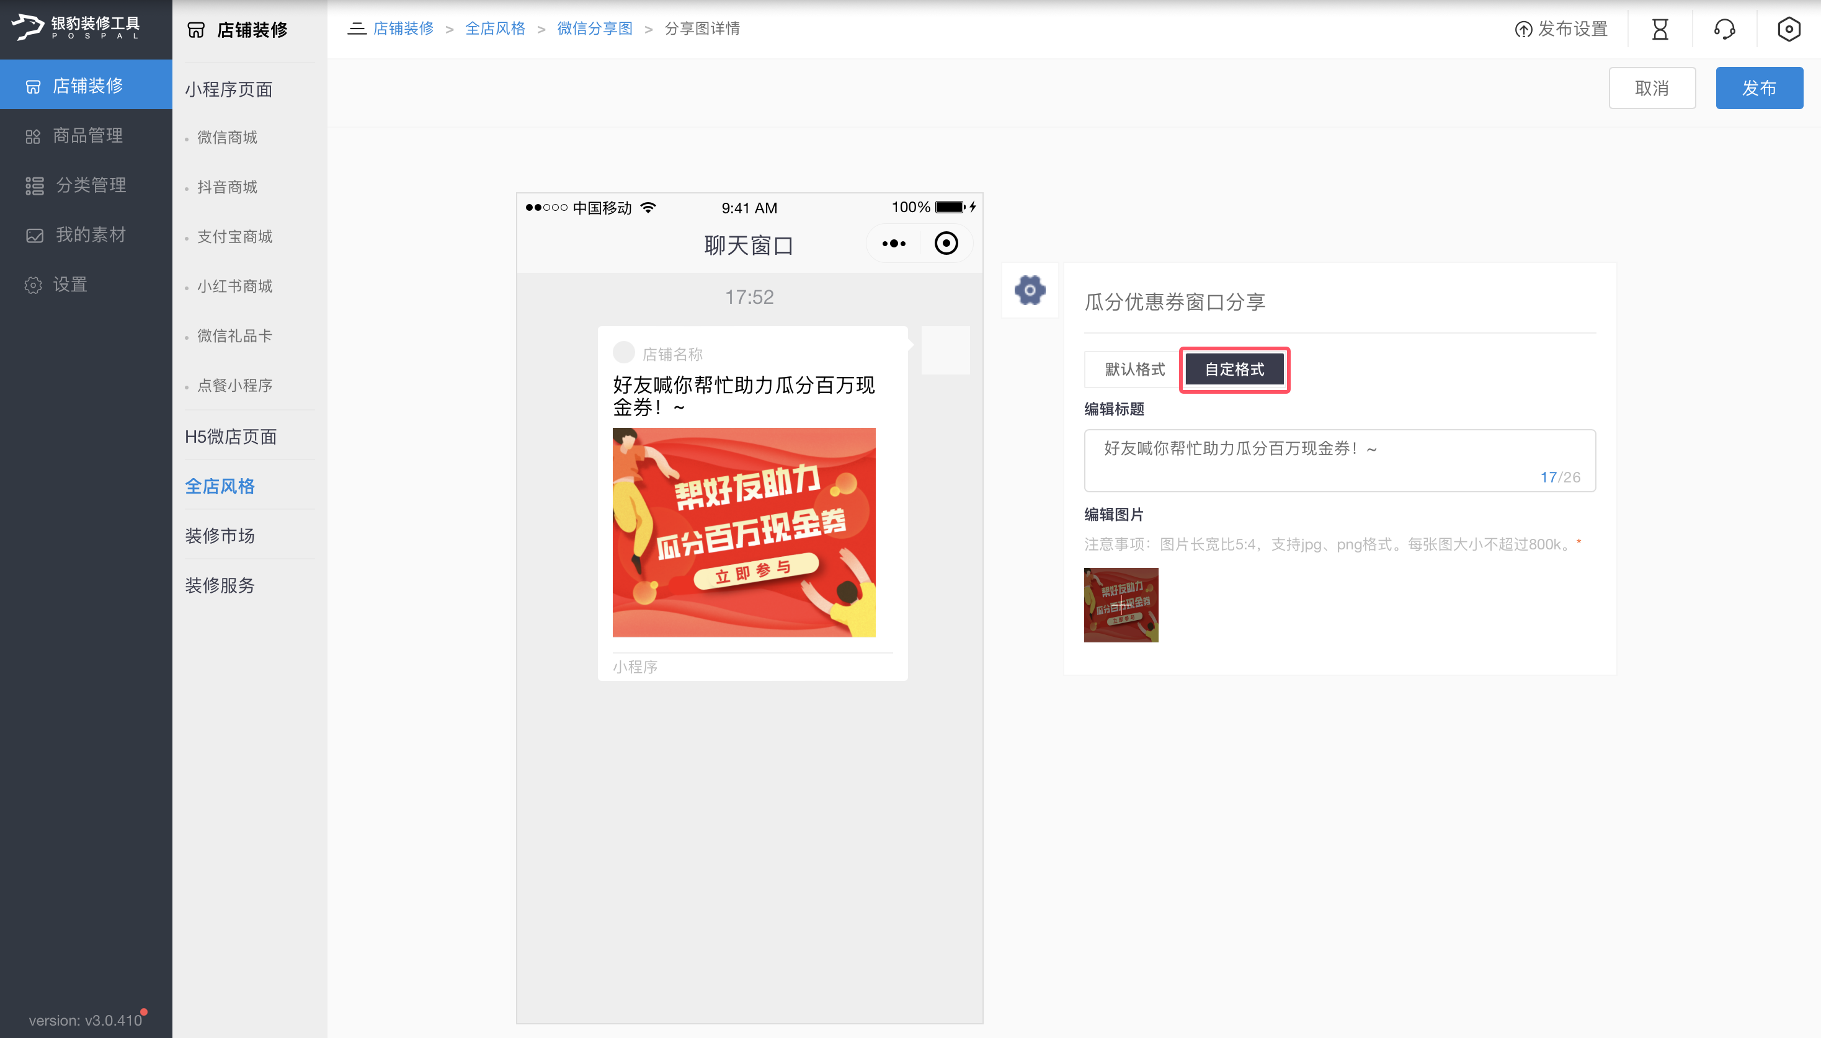Navigate to 微信分享图 breadcrumb link
The height and width of the screenshot is (1038, 1821).
tap(595, 28)
